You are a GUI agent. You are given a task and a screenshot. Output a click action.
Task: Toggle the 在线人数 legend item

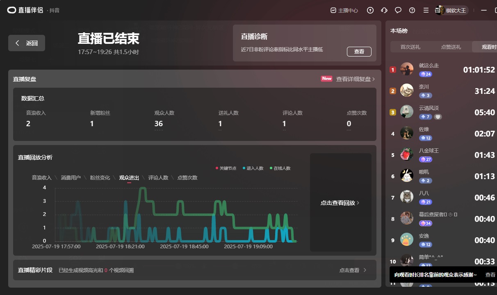pyautogui.click(x=280, y=168)
